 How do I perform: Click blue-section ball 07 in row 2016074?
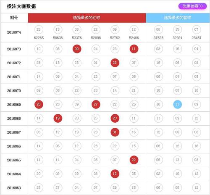[196, 29]
